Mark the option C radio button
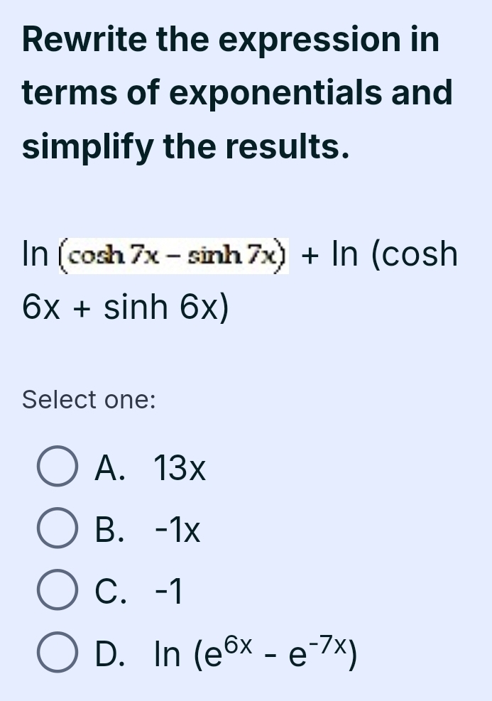492x701 pixels. point(56,591)
